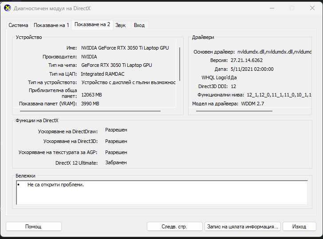
Task: Select device name NVIDIA GeForce RTX 3050 Ti Laptop GPU
Action: [x=125, y=48]
